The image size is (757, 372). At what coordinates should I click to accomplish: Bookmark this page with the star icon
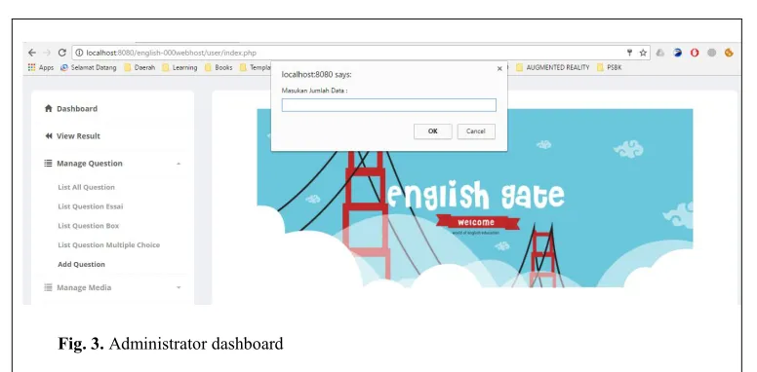click(643, 53)
